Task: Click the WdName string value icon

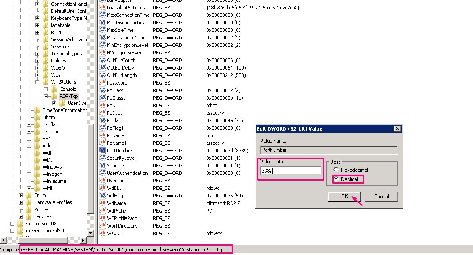Action: click(x=102, y=203)
